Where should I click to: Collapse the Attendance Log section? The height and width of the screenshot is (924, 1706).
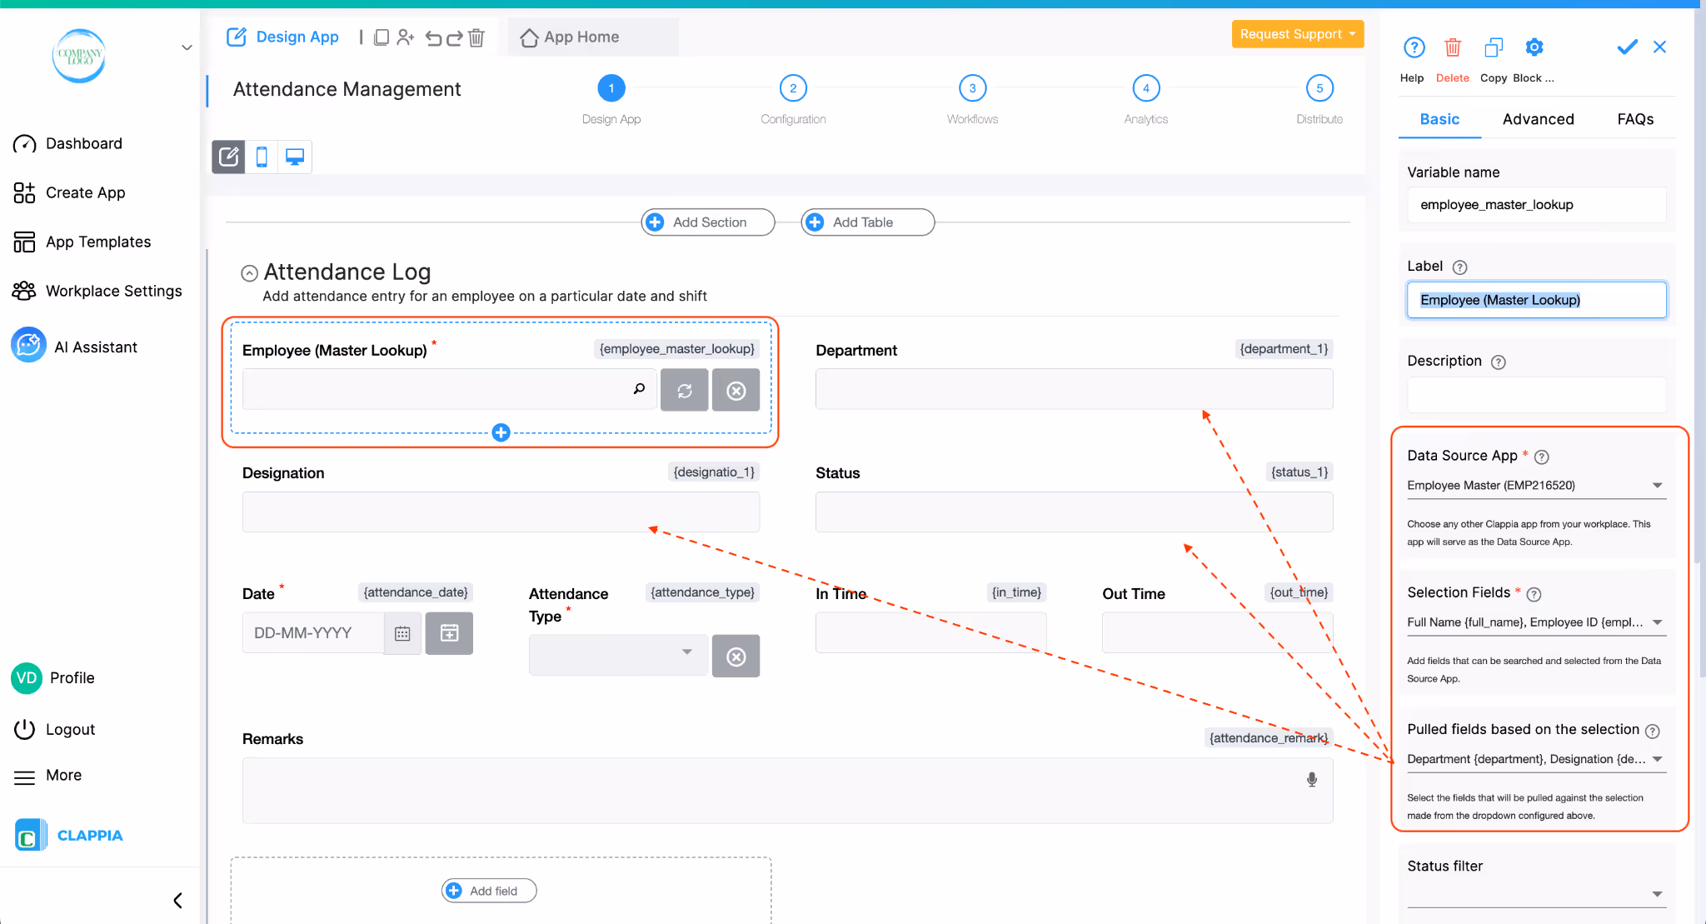248,272
